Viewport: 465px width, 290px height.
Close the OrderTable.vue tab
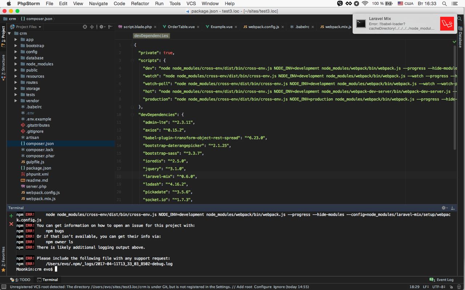pos(198,27)
